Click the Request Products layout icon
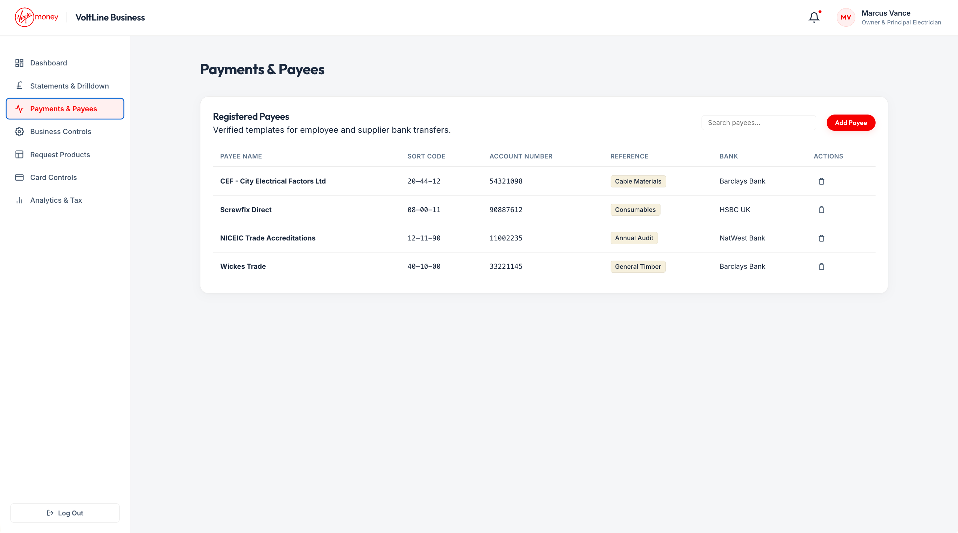The image size is (958, 533). tap(19, 155)
